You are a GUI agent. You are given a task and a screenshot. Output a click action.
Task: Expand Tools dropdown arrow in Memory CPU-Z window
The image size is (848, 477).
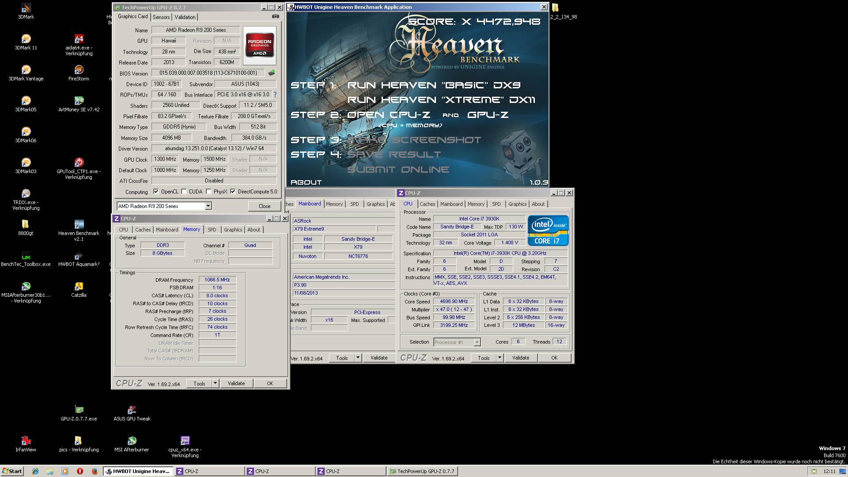click(215, 383)
